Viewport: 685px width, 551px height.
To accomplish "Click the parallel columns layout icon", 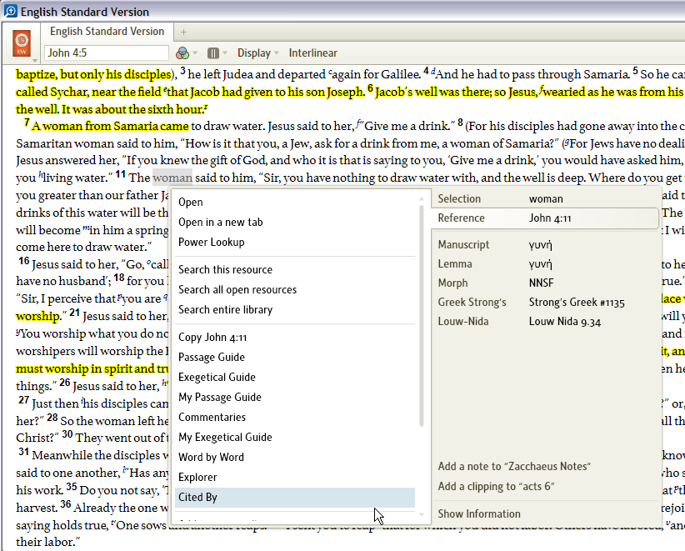I will [212, 53].
